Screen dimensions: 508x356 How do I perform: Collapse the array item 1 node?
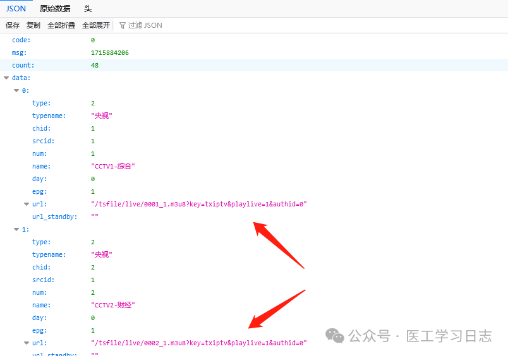pos(16,229)
